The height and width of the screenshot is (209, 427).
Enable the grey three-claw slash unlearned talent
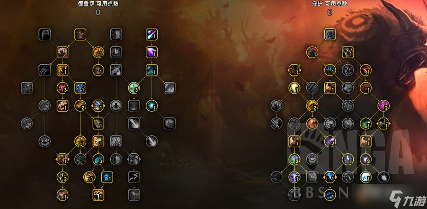point(44,70)
